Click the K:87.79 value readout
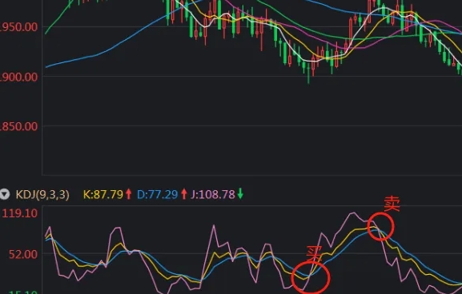Image resolution: width=462 pixels, height=294 pixels. [103, 195]
